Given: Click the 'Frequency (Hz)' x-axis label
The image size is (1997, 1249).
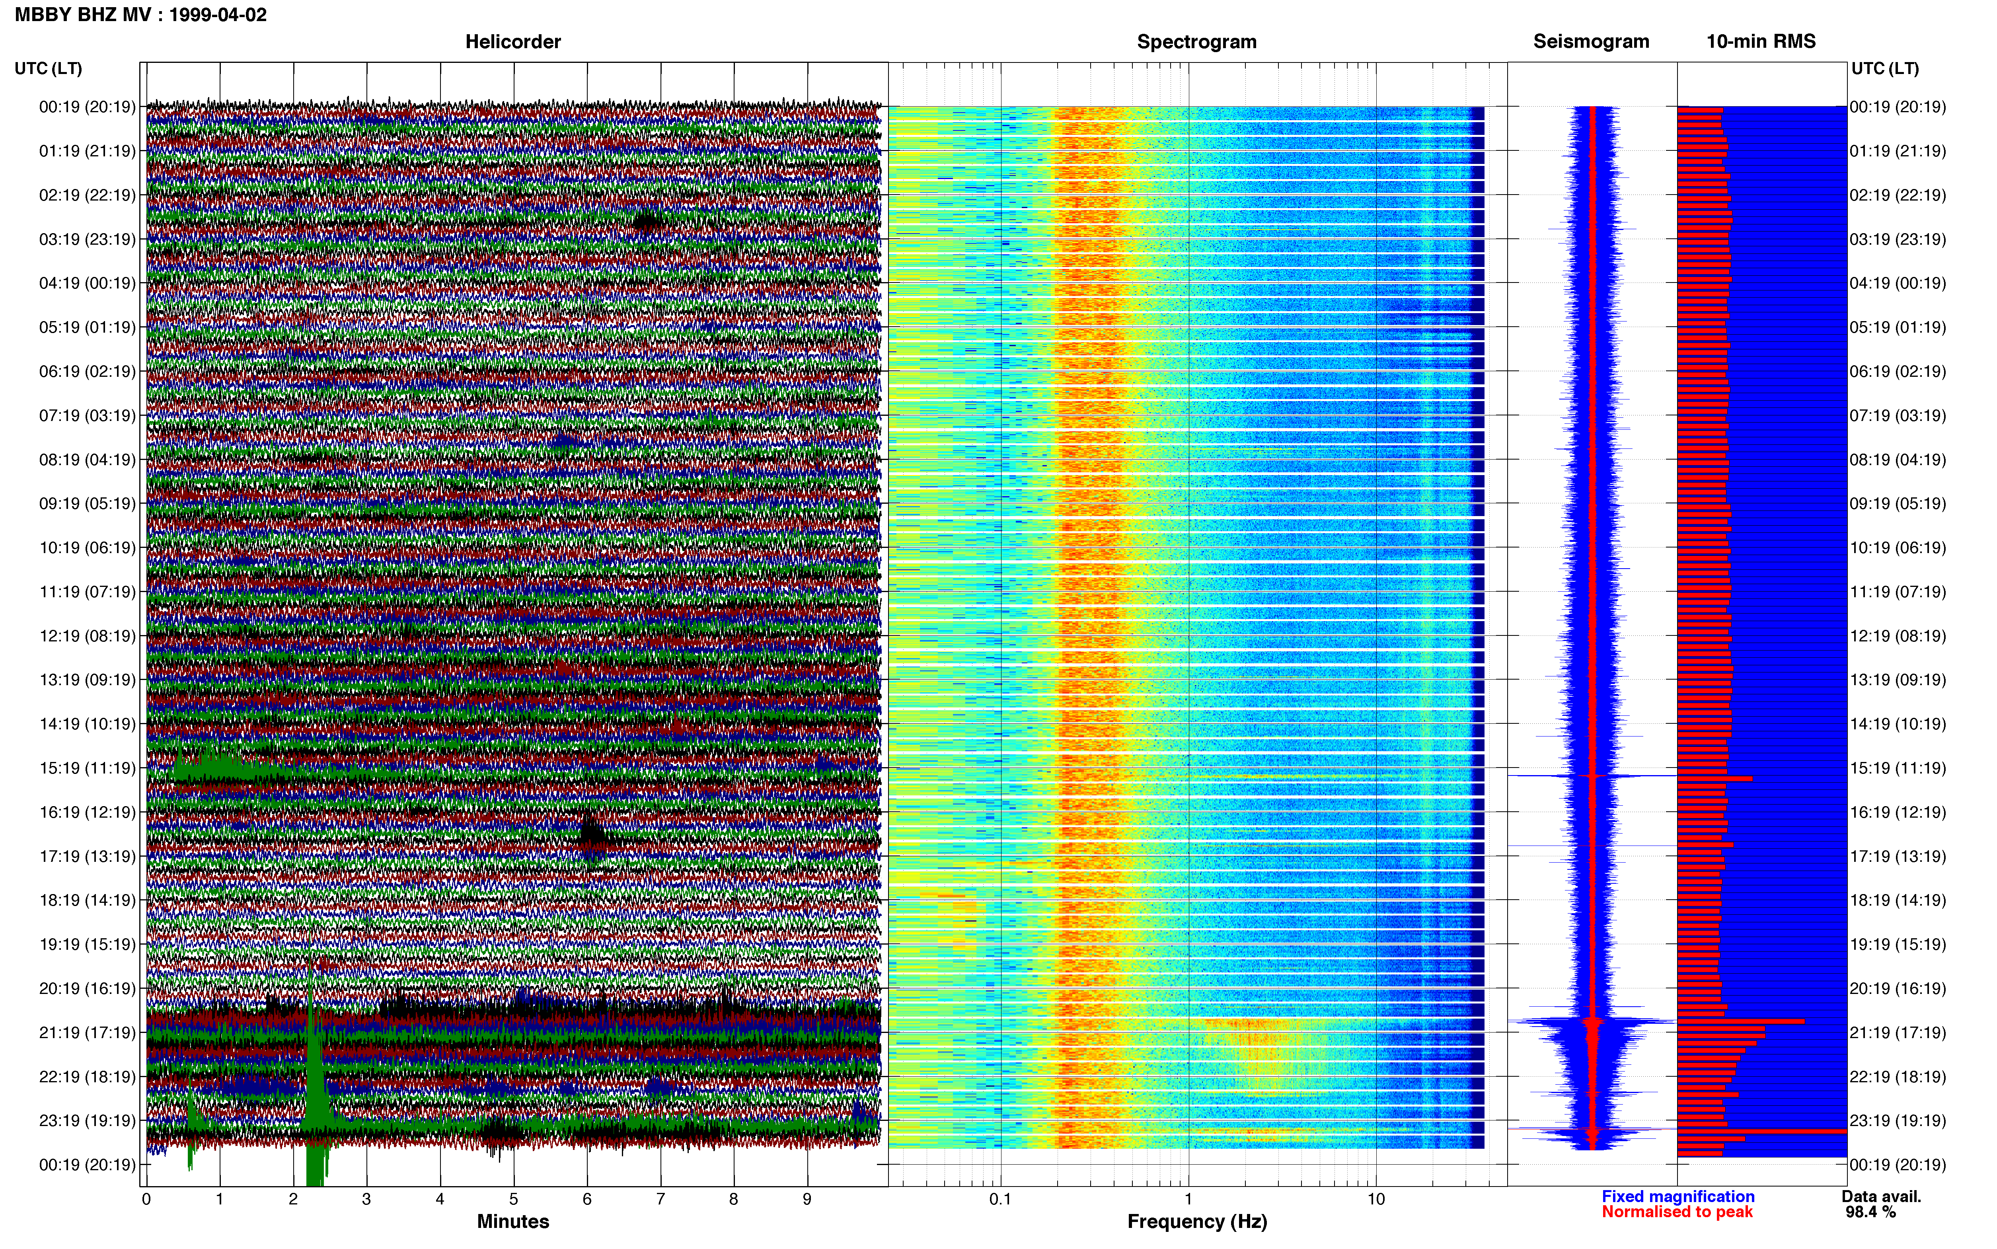Looking at the screenshot, I should pyautogui.click(x=1197, y=1221).
